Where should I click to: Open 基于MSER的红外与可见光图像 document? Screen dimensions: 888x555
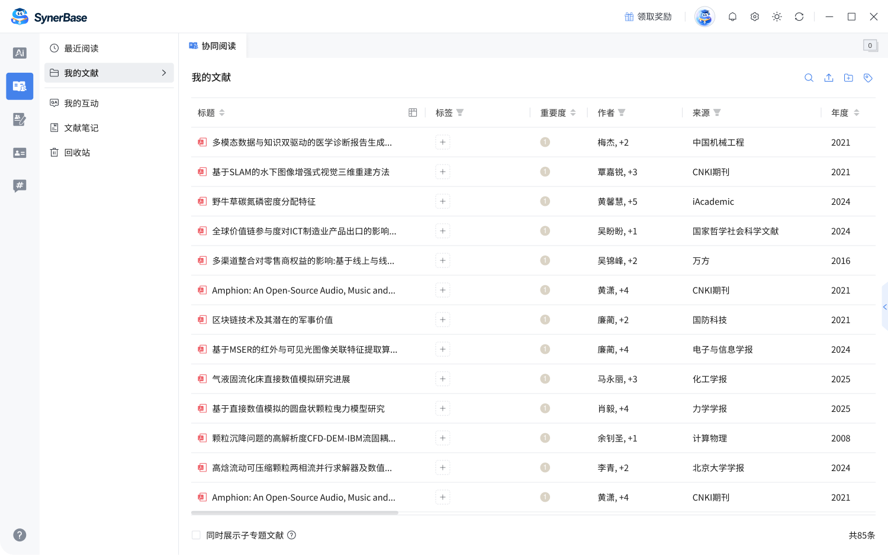pos(305,349)
